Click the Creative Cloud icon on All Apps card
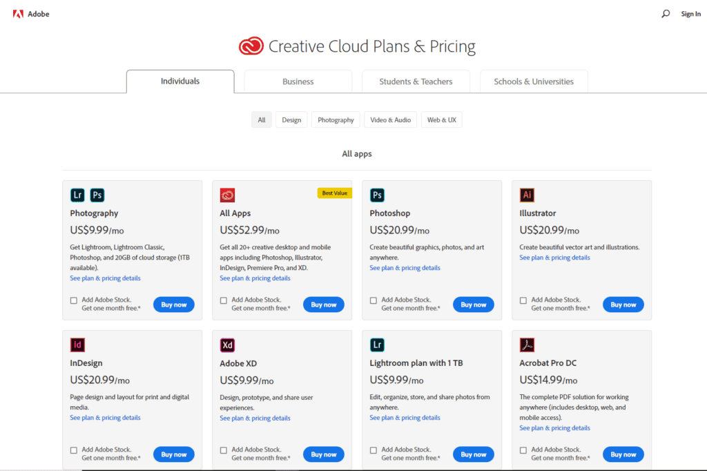707x471 pixels. [x=227, y=195]
